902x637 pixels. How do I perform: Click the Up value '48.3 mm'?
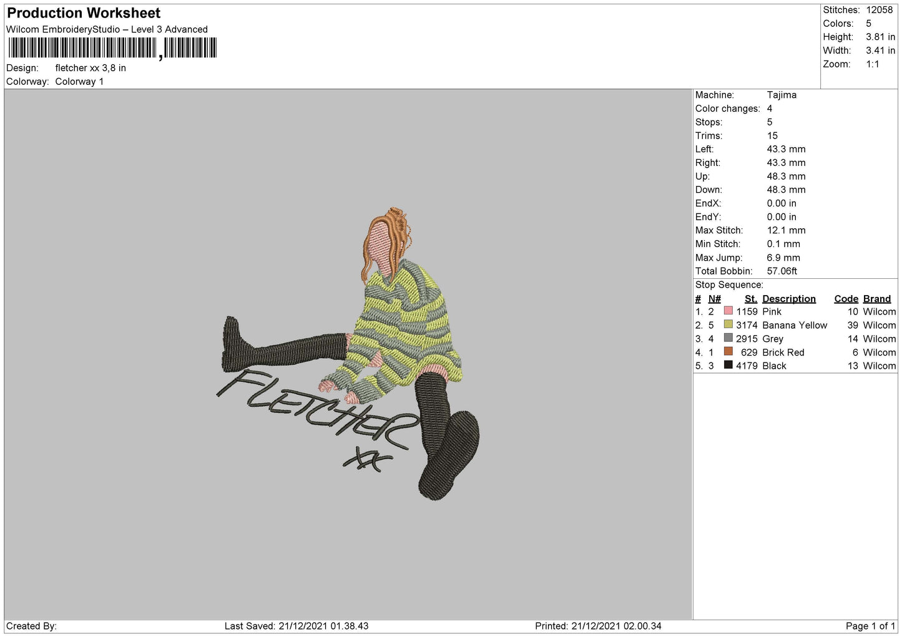click(786, 176)
